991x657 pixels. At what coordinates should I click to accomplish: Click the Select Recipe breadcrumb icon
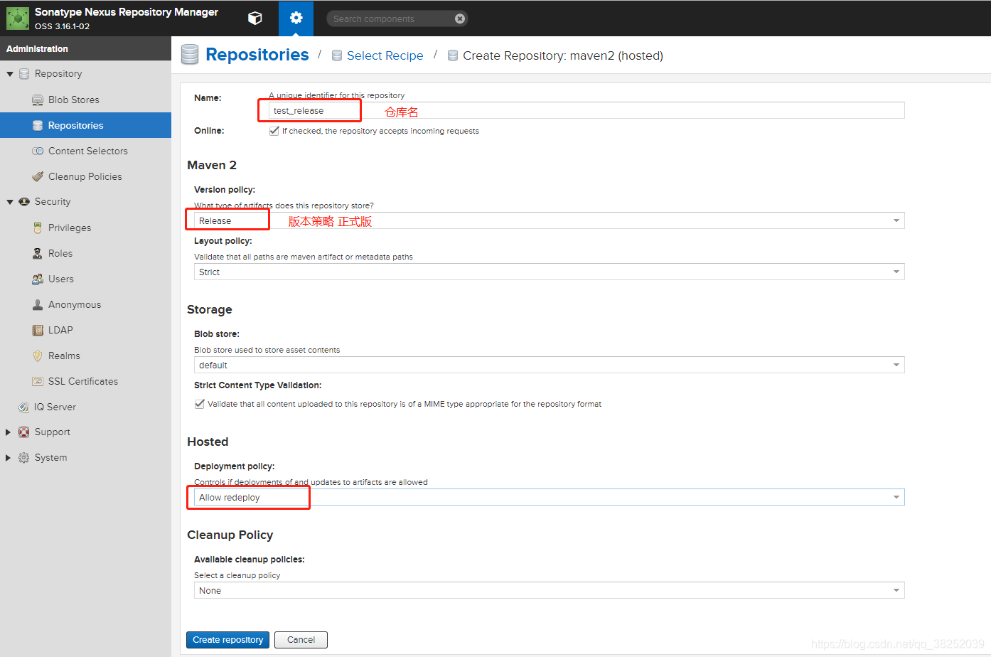[337, 55]
